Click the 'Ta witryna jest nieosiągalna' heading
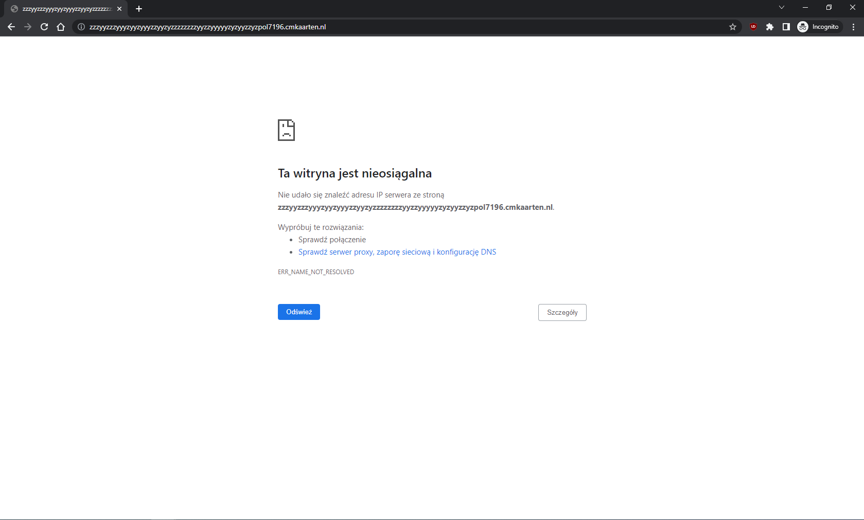 coord(355,173)
